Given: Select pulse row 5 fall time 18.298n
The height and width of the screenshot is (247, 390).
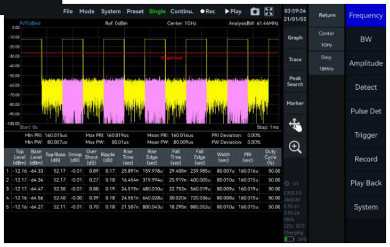Looking at the screenshot, I should coord(178,207).
